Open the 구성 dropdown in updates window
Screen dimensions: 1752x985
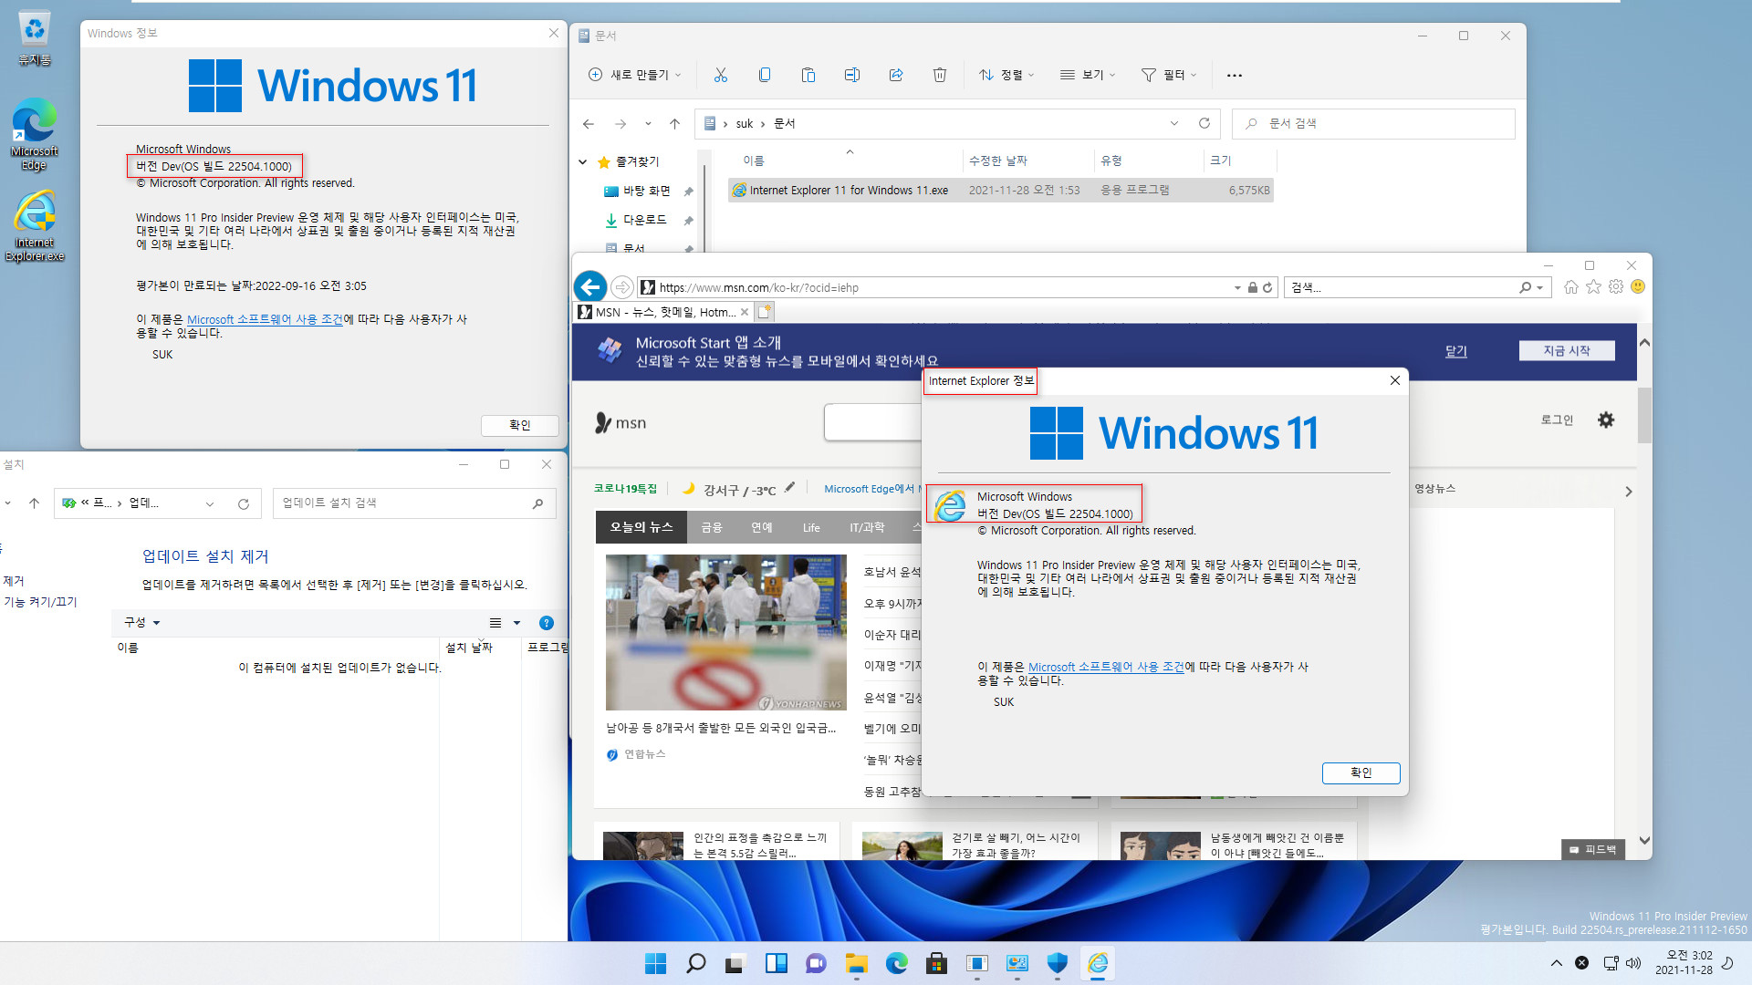click(141, 622)
